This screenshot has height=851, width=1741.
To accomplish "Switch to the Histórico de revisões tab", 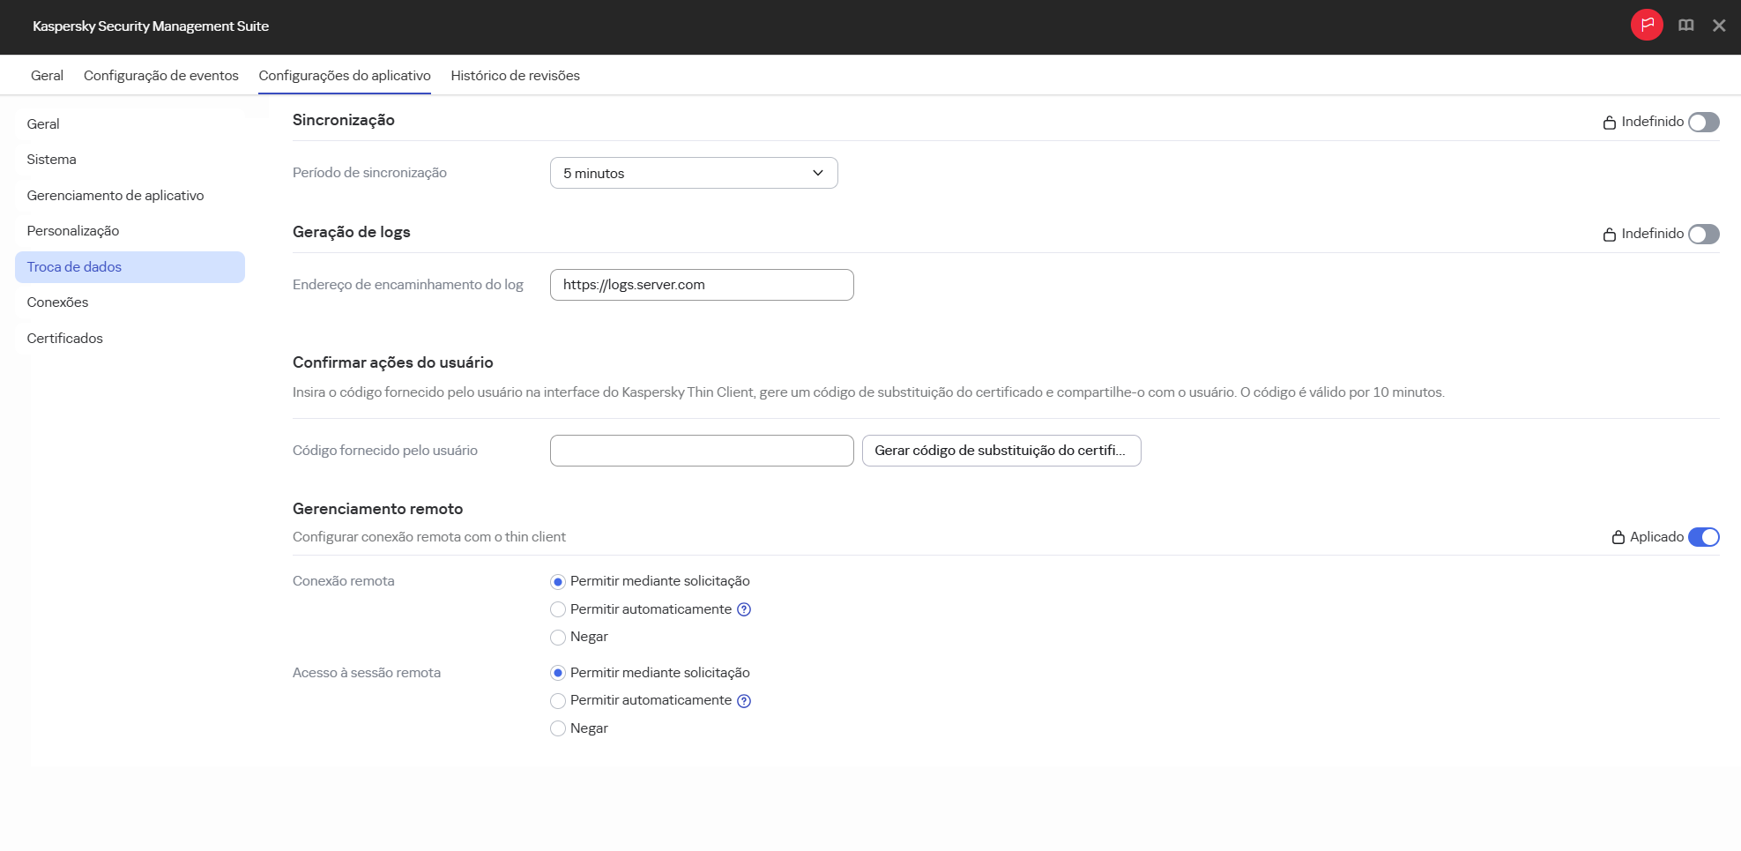I will click(515, 75).
